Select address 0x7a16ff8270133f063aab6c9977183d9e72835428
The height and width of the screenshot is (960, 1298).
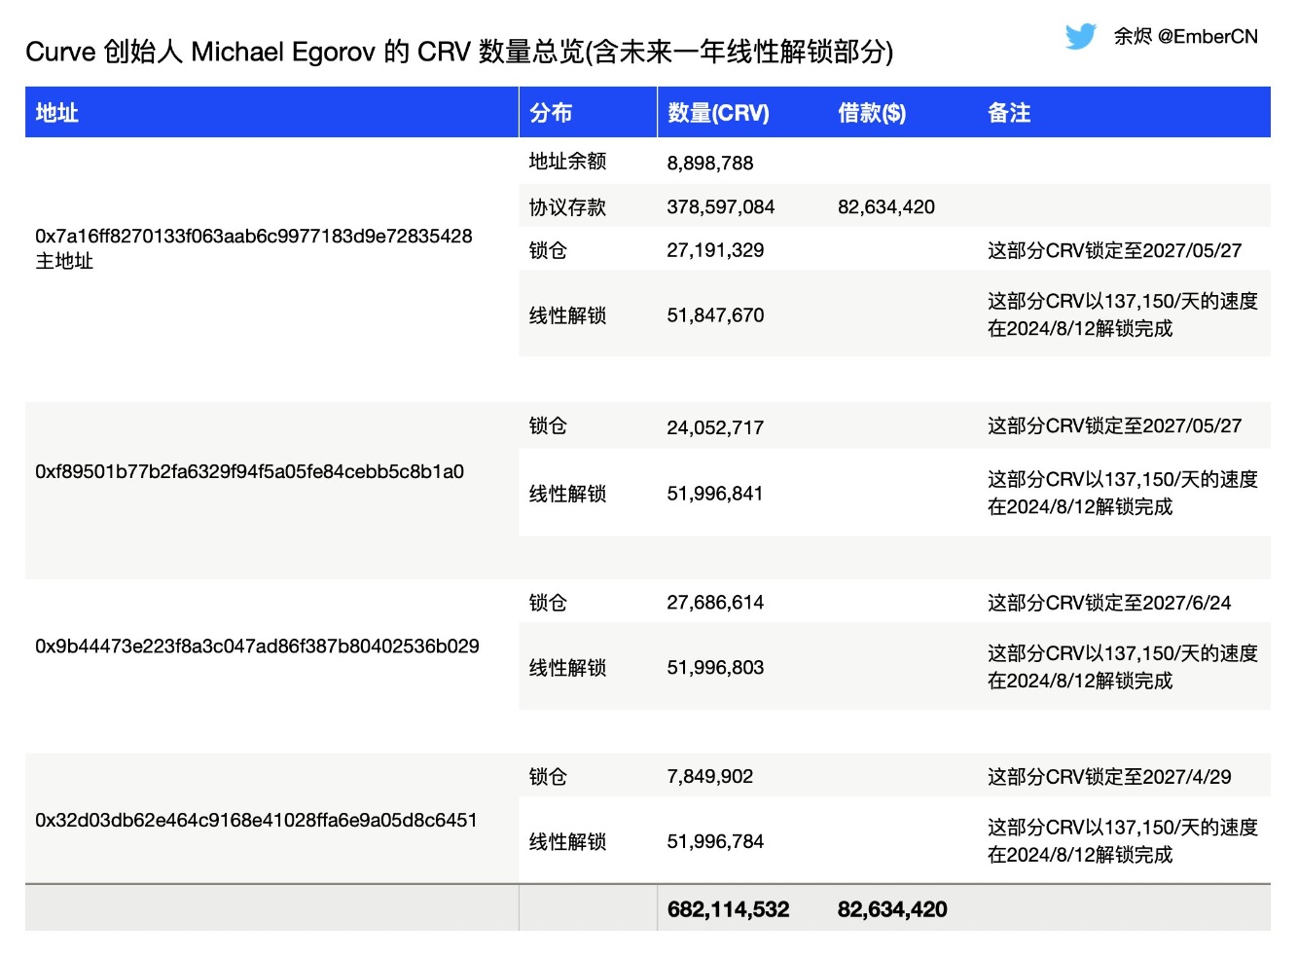(254, 236)
